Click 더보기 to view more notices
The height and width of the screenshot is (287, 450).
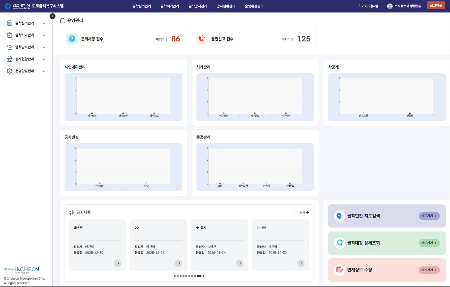point(303,212)
